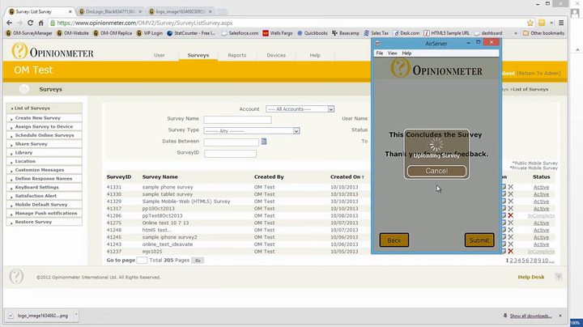Open the Devices tab
The width and height of the screenshot is (583, 327).
[276, 56]
